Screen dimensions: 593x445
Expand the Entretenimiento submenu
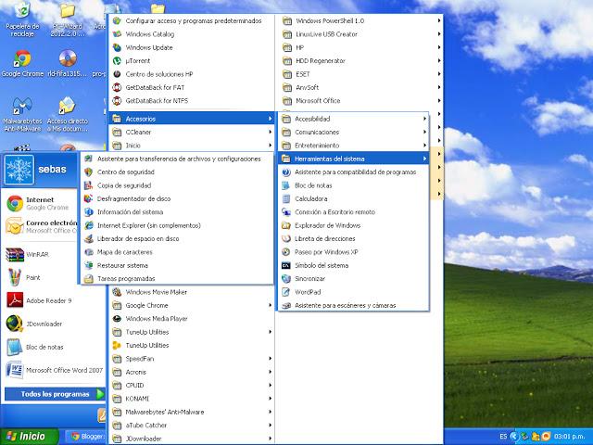click(316, 146)
